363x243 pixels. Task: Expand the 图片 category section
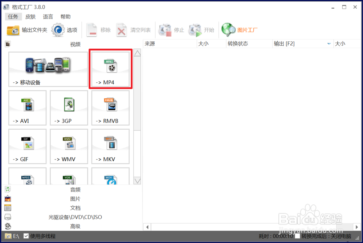coord(75,198)
